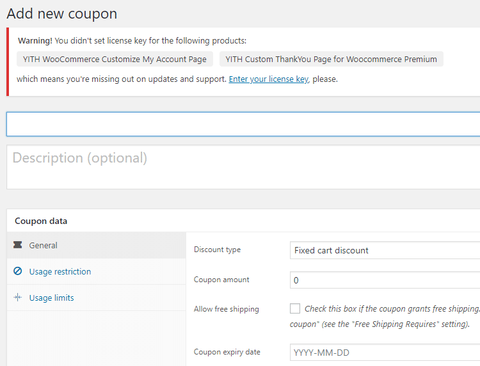Follow the Enter your license key link
Image resolution: width=480 pixels, height=366 pixels.
269,79
